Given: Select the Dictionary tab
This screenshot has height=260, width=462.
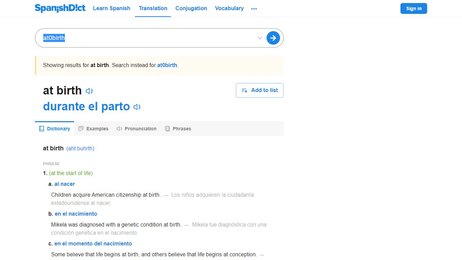Looking at the screenshot, I should [54, 129].
